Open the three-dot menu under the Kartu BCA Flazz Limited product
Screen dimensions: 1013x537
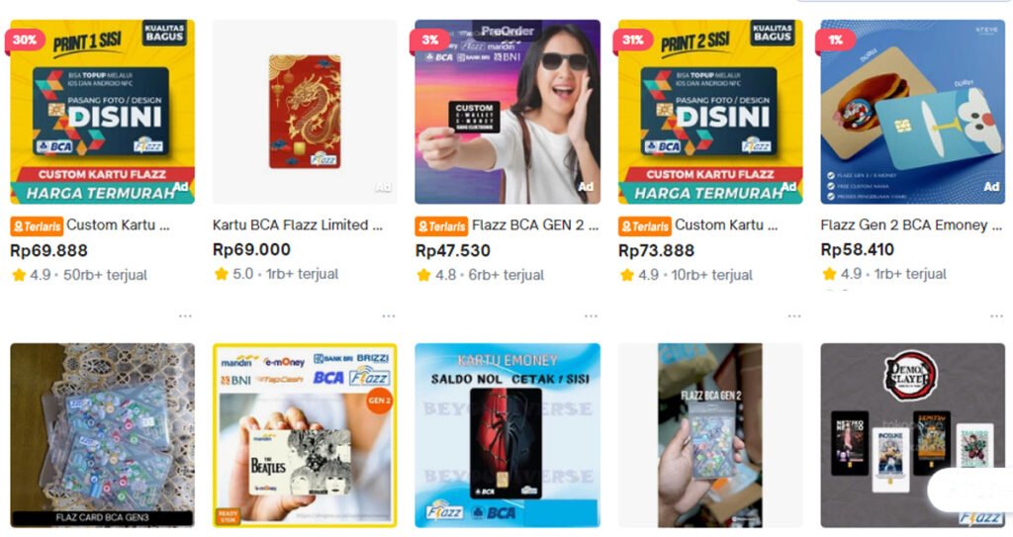click(x=388, y=316)
